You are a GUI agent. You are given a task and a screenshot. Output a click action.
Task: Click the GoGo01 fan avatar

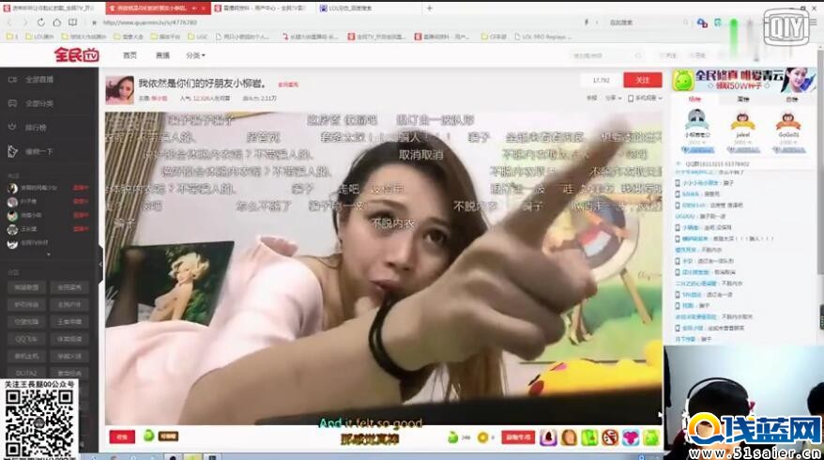(788, 121)
